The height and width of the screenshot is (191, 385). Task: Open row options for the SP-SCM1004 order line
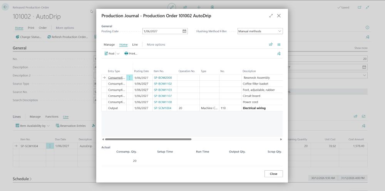50,146
